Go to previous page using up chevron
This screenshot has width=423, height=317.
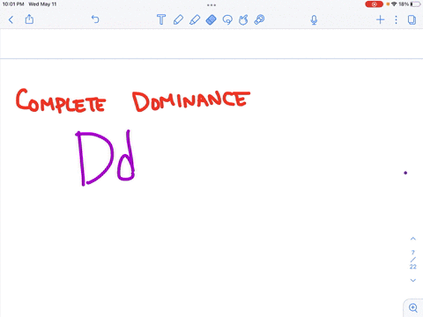tap(413, 239)
